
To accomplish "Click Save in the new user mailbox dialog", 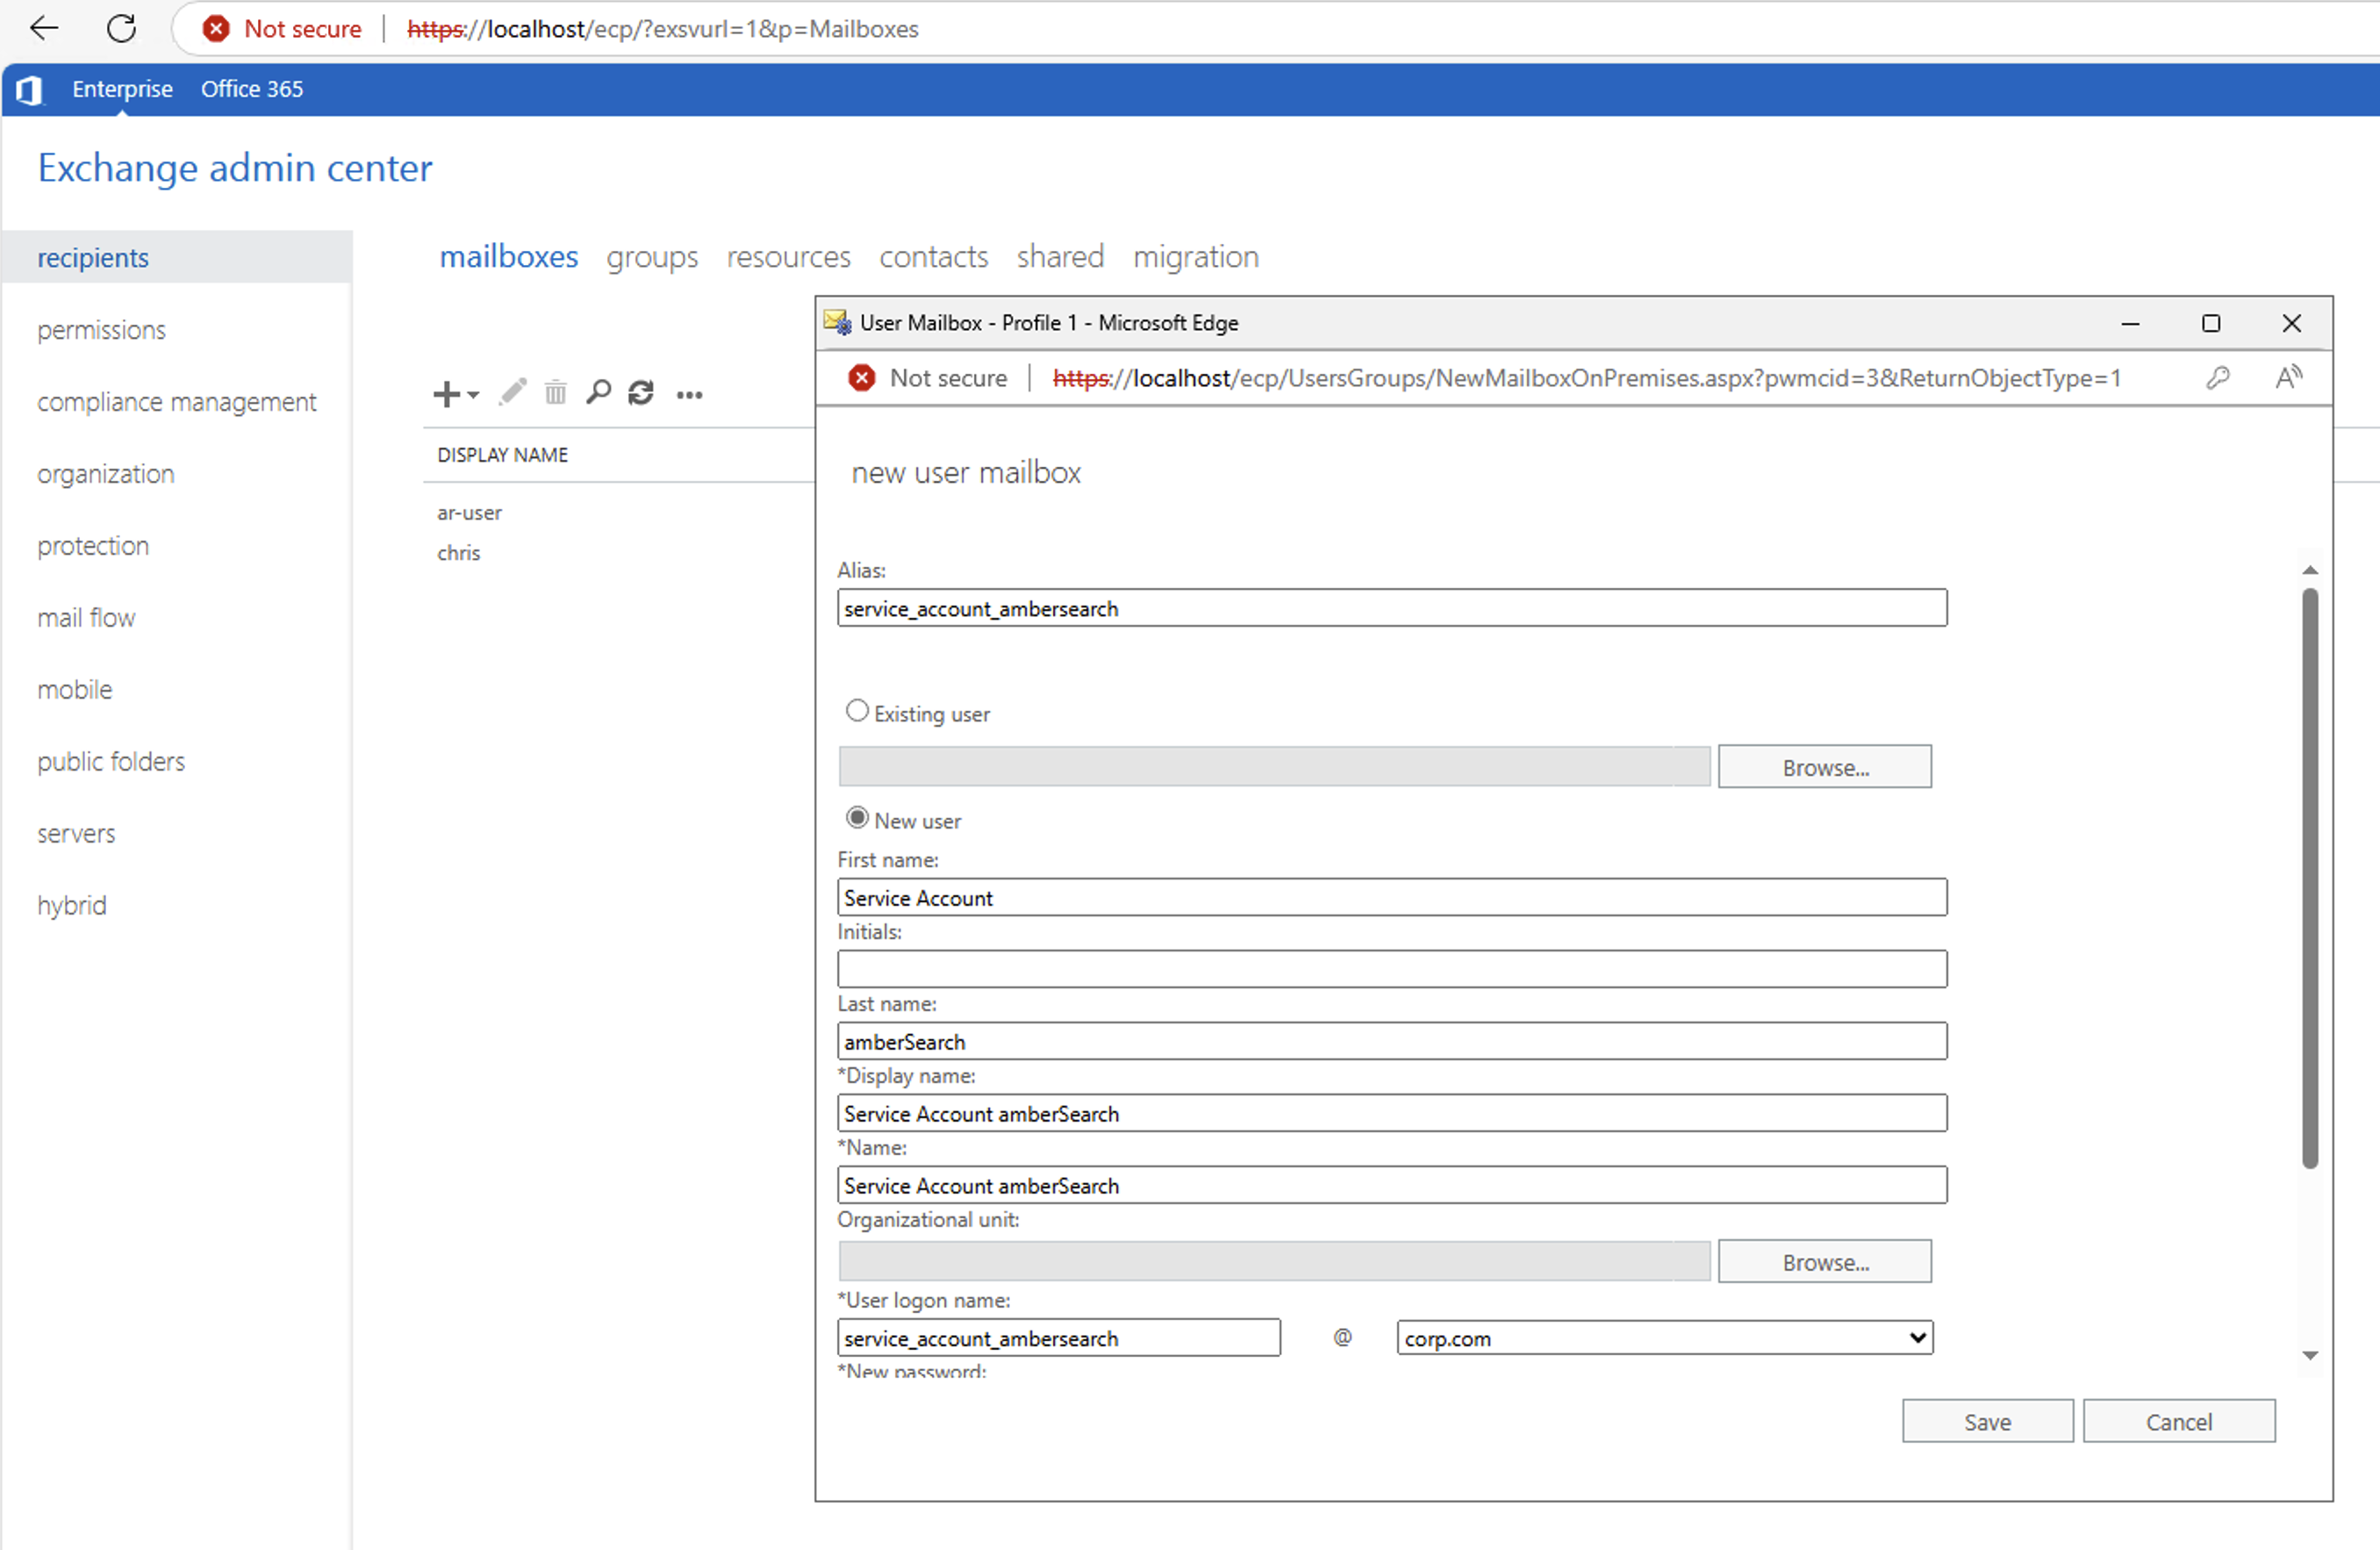I will [x=1987, y=1421].
